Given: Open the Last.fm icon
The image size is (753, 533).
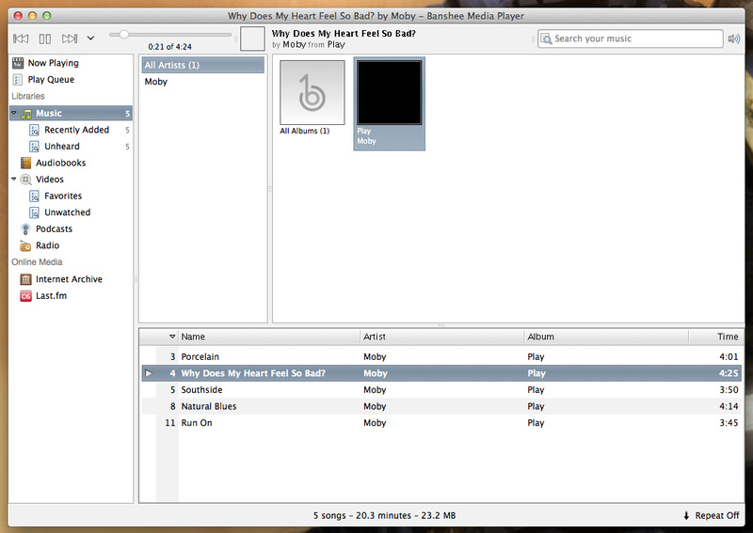Looking at the screenshot, I should coord(26,296).
